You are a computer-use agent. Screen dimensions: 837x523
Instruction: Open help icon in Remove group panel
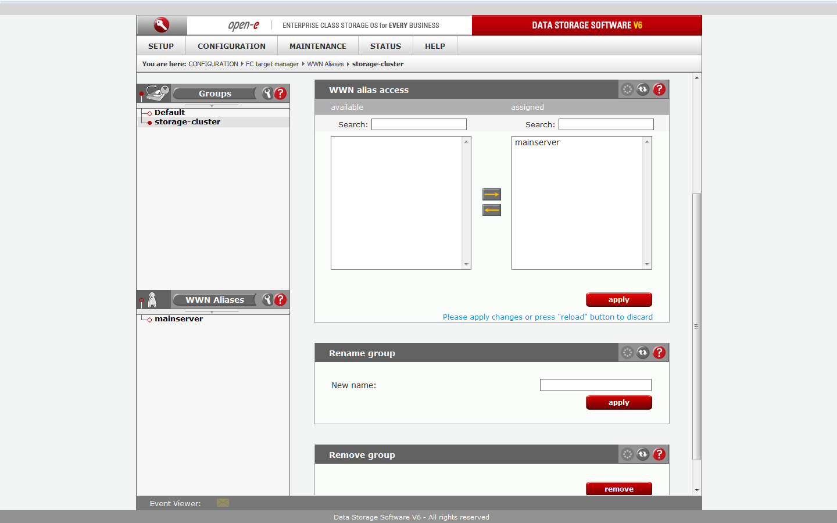pos(659,454)
